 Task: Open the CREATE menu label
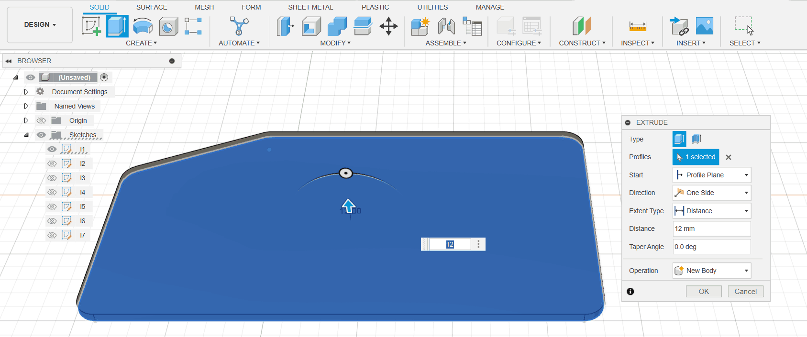click(141, 43)
